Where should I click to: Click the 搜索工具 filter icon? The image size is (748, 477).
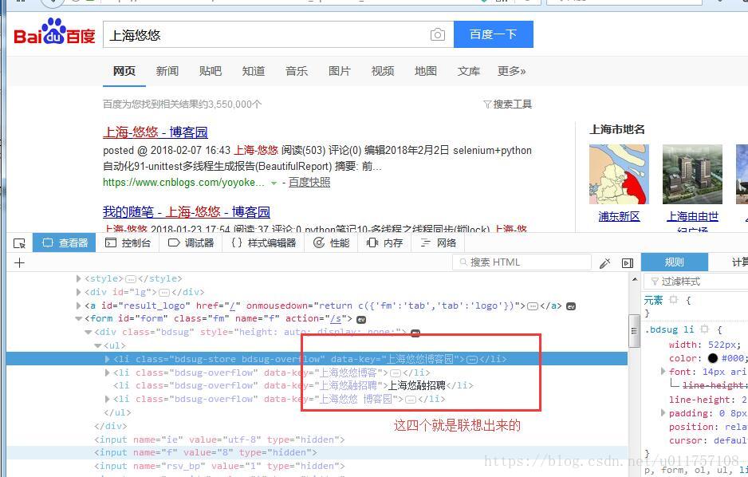[487, 104]
